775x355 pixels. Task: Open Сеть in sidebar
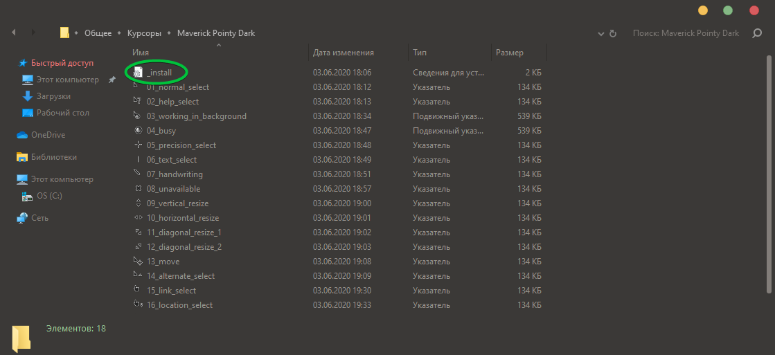pyautogui.click(x=39, y=218)
